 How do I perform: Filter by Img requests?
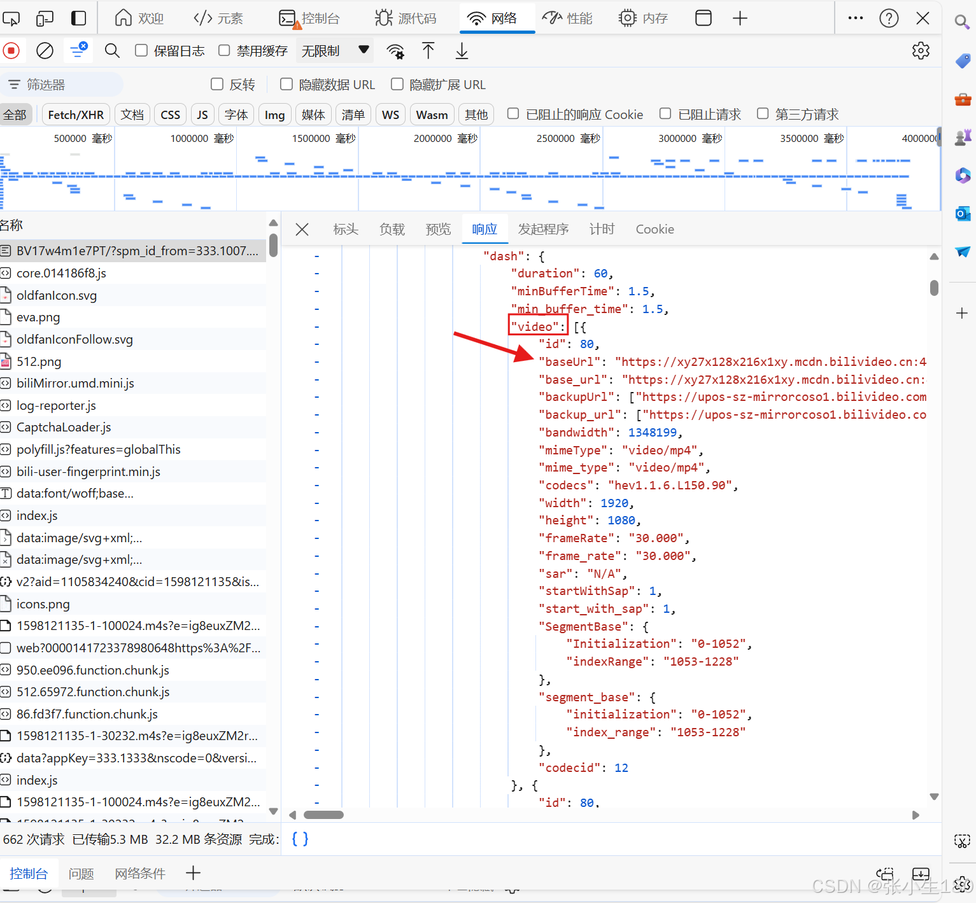click(x=274, y=115)
